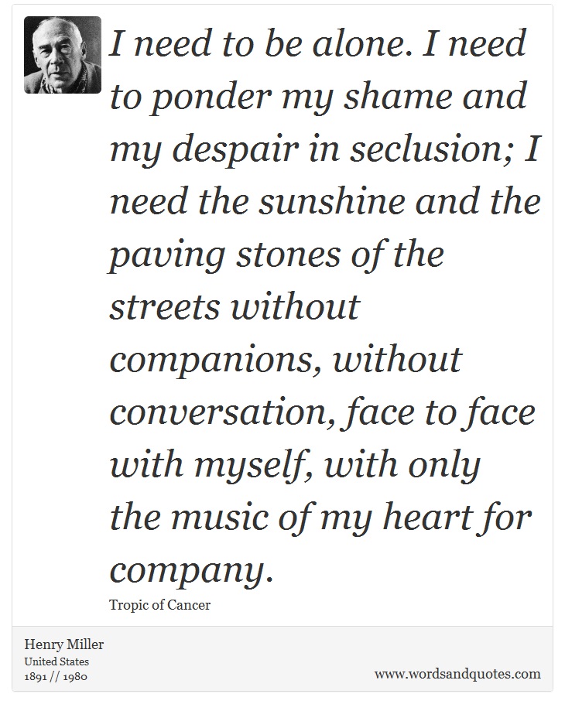This screenshot has width=565, height=711.
Task: Visit www.wordsandquotes.com link
Action: (x=457, y=674)
